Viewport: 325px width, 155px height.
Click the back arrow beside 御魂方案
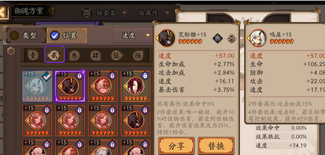(x=4, y=13)
